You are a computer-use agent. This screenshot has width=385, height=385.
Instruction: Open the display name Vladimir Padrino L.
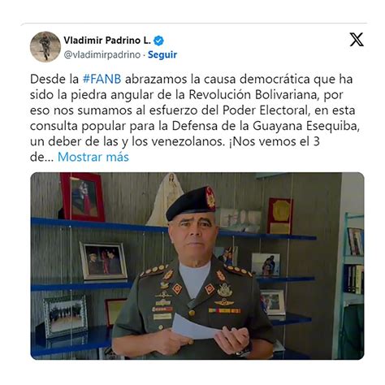107,41
